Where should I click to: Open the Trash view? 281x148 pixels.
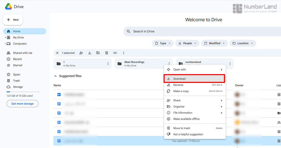point(16,81)
